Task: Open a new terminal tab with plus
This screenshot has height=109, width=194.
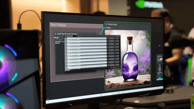Action: [79, 36]
